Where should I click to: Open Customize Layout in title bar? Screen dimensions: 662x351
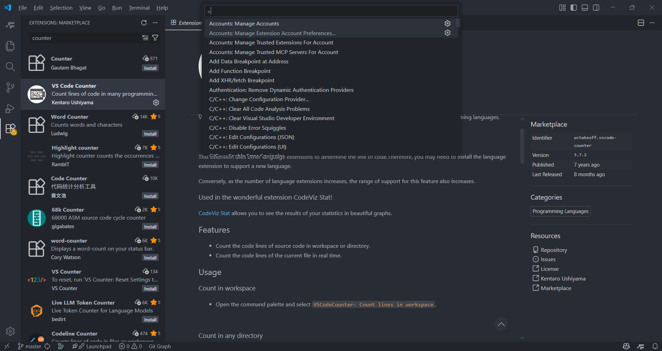[562, 8]
